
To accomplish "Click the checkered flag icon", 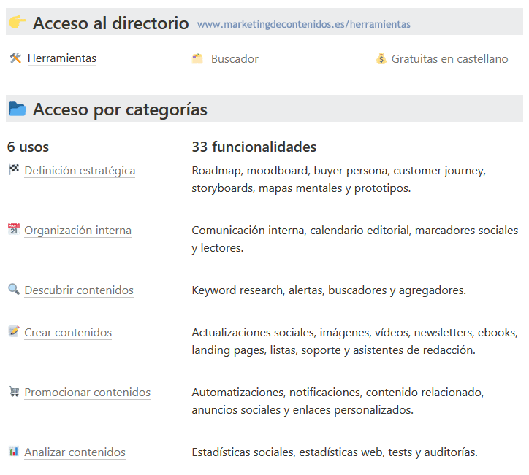I will 14,169.
